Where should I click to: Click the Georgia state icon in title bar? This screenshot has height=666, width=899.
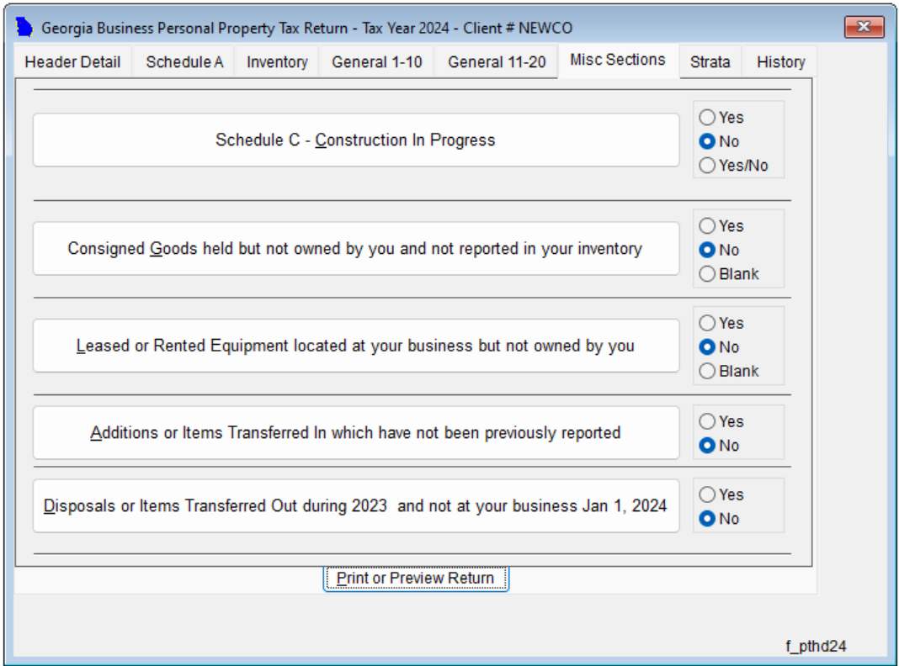click(24, 28)
